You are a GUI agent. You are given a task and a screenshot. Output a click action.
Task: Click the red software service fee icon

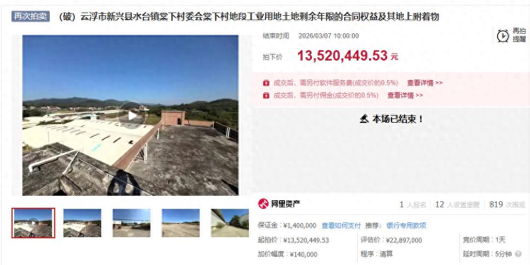click(x=266, y=83)
